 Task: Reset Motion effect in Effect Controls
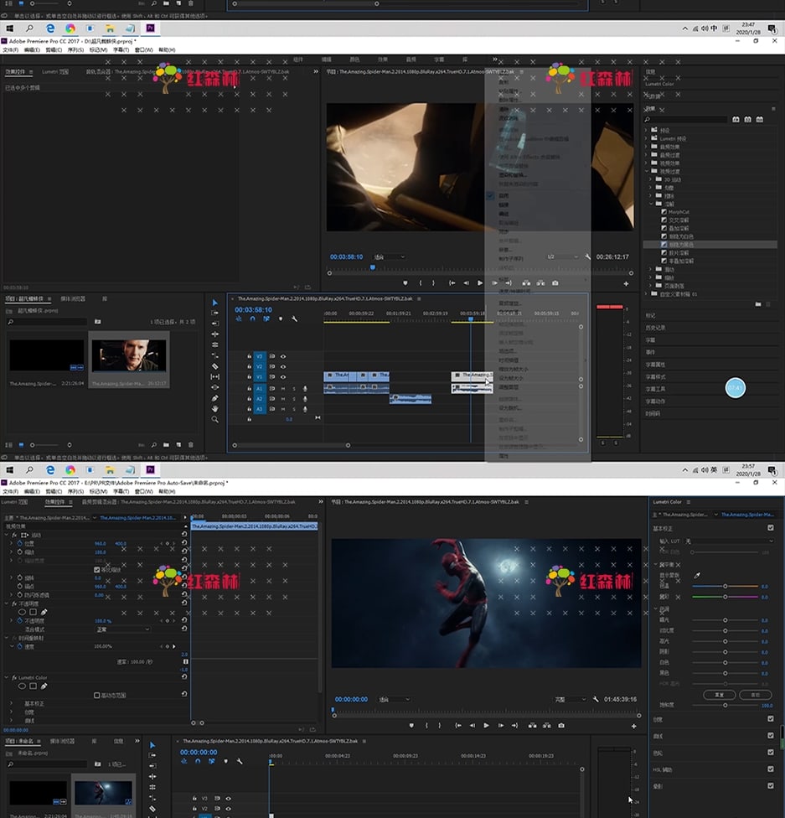coord(184,535)
